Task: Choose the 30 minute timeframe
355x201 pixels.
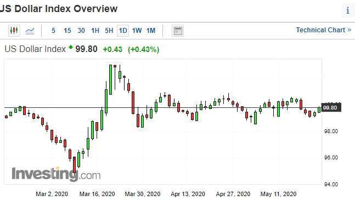Action: (81, 31)
